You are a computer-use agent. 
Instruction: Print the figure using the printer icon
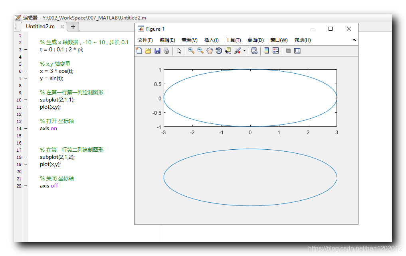pos(166,51)
